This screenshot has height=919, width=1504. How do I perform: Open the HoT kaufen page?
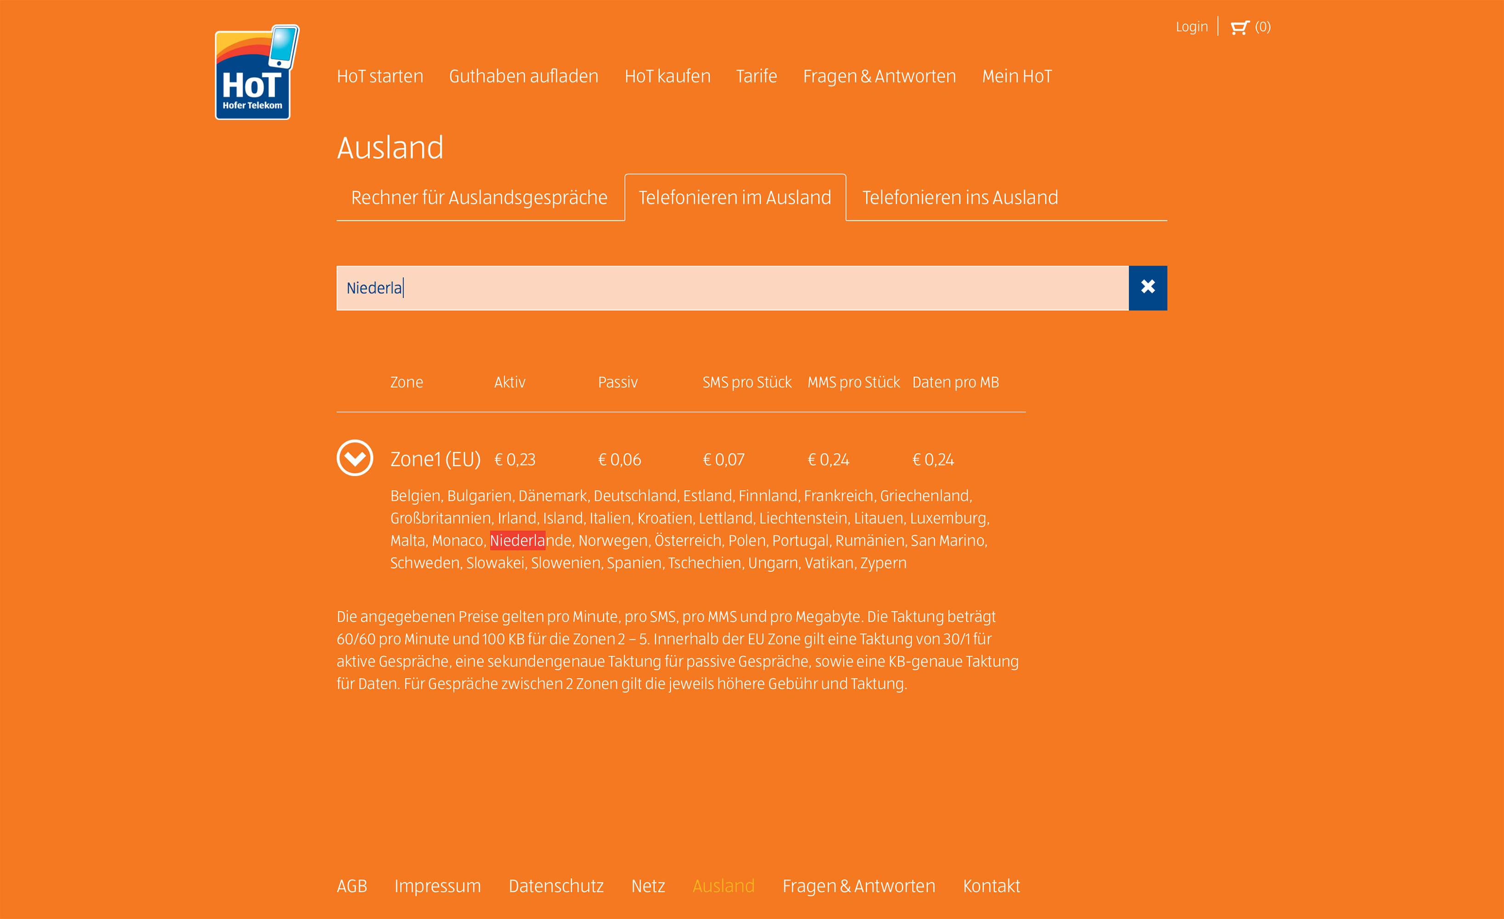click(x=668, y=76)
